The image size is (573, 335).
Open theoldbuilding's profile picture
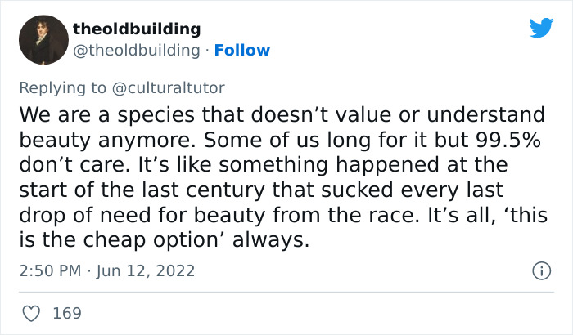(x=43, y=39)
